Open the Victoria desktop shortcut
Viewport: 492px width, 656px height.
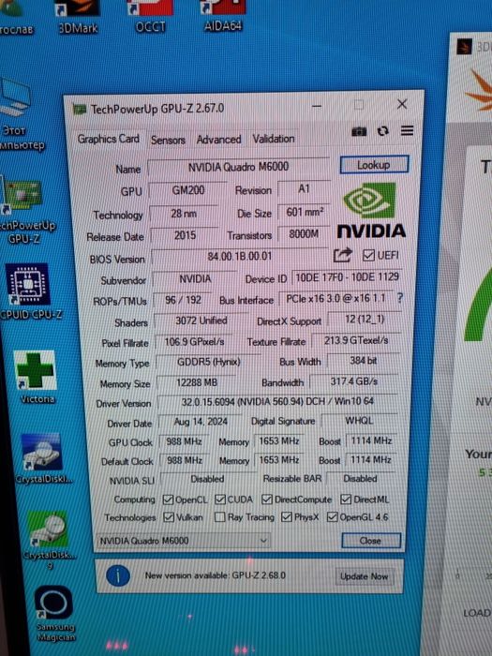(x=36, y=377)
